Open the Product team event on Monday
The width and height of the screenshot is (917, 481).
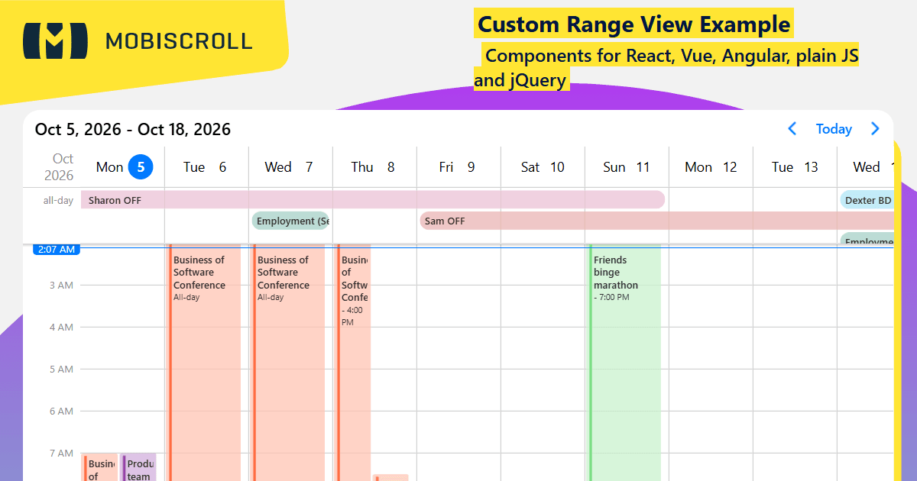(138, 467)
